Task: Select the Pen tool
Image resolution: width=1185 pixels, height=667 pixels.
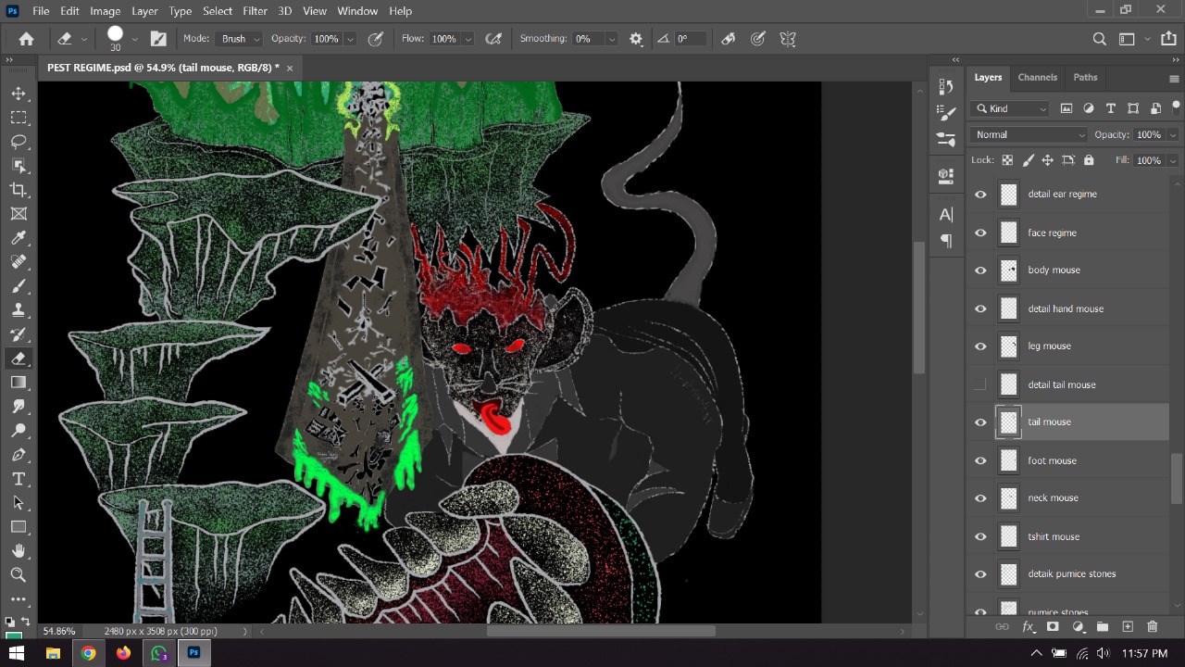Action: tap(19, 455)
